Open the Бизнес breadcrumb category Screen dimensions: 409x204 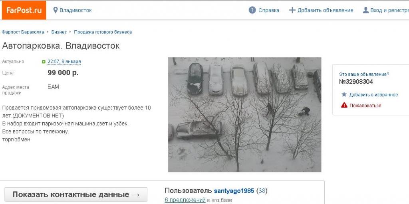click(x=59, y=32)
